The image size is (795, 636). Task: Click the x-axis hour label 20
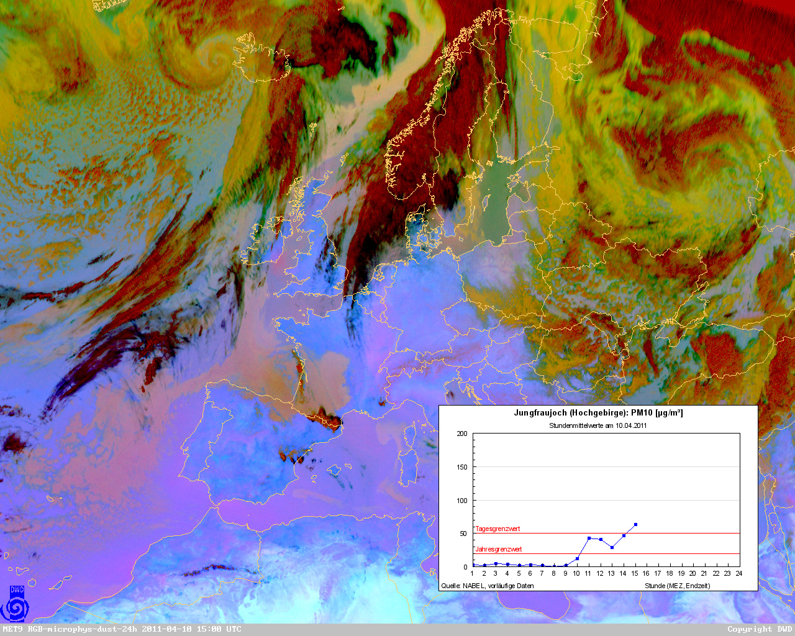point(693,573)
